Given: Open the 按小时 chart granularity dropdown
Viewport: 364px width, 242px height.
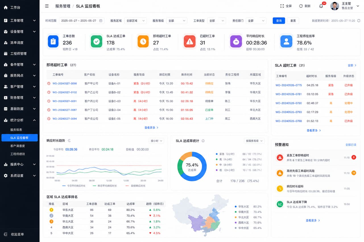Looking at the screenshot, I should coord(156,141).
